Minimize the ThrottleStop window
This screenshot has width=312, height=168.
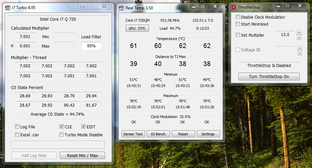coord(278,6)
